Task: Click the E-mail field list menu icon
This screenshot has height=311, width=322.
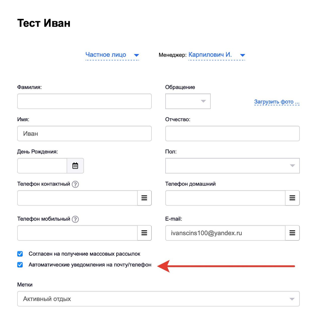Action: point(292,233)
